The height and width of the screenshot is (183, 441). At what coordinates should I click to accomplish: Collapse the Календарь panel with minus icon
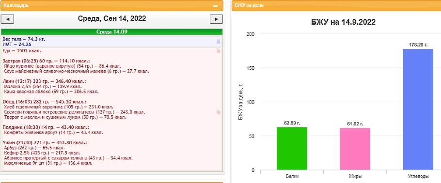point(216,6)
